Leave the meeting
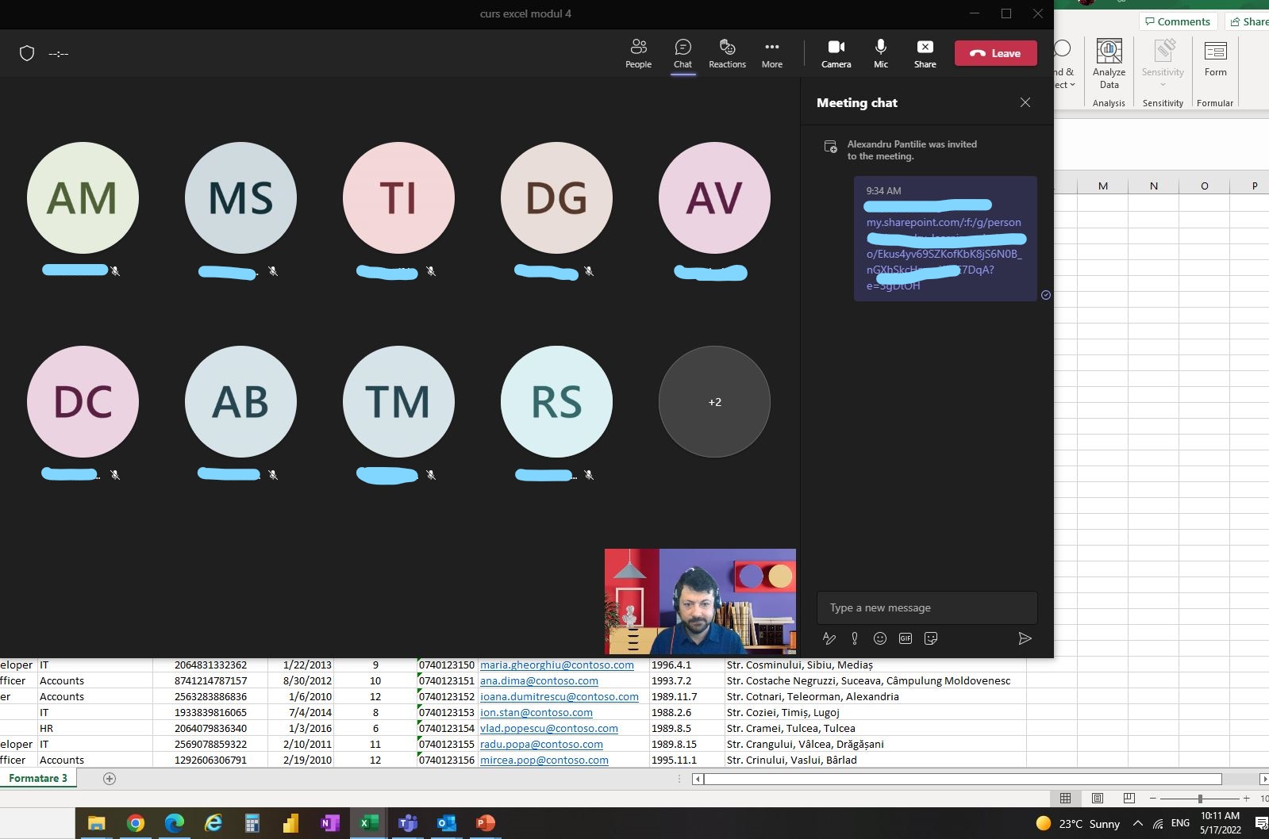The height and width of the screenshot is (839, 1269). tap(995, 53)
